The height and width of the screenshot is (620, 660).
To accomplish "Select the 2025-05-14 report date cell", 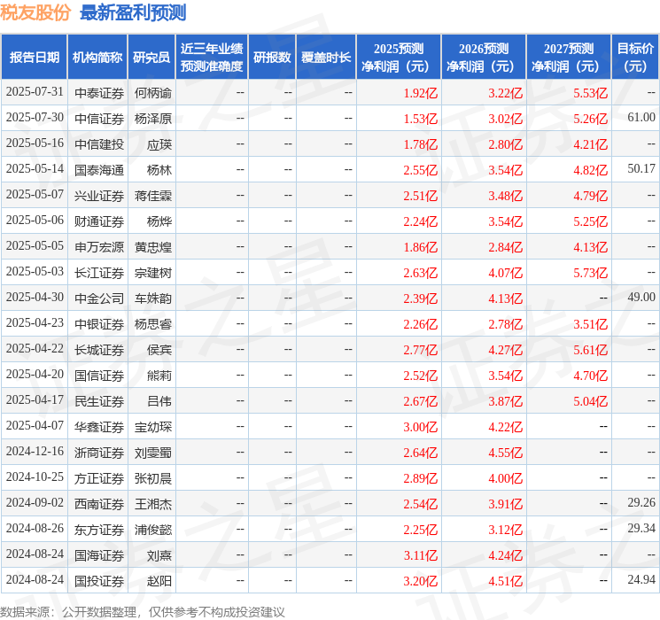I will [35, 169].
